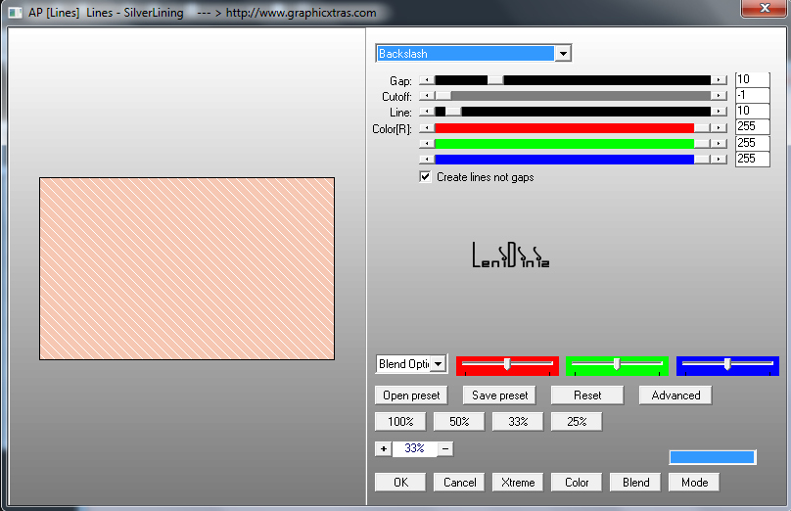This screenshot has height=511, width=791.
Task: Click right arrow of Cutoff slider
Action: click(719, 96)
